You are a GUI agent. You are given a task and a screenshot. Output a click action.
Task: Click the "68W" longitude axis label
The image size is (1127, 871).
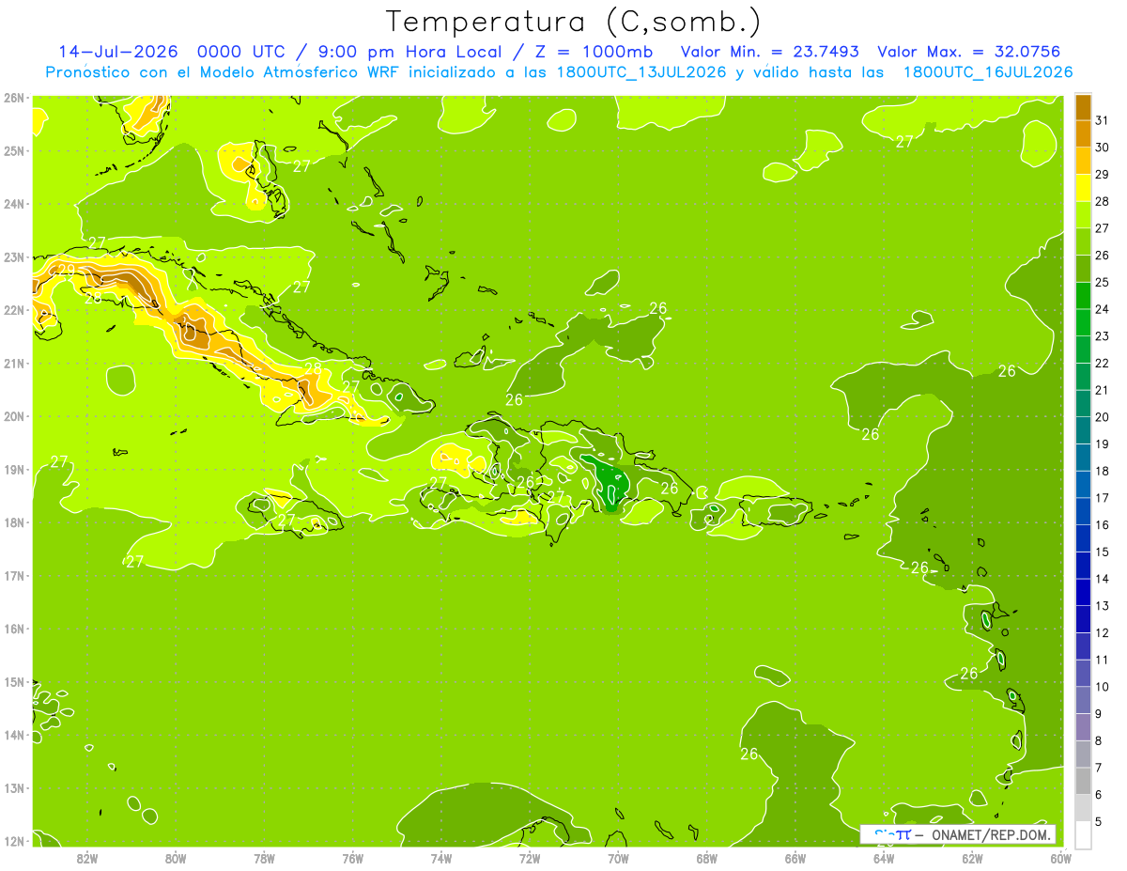tap(706, 858)
